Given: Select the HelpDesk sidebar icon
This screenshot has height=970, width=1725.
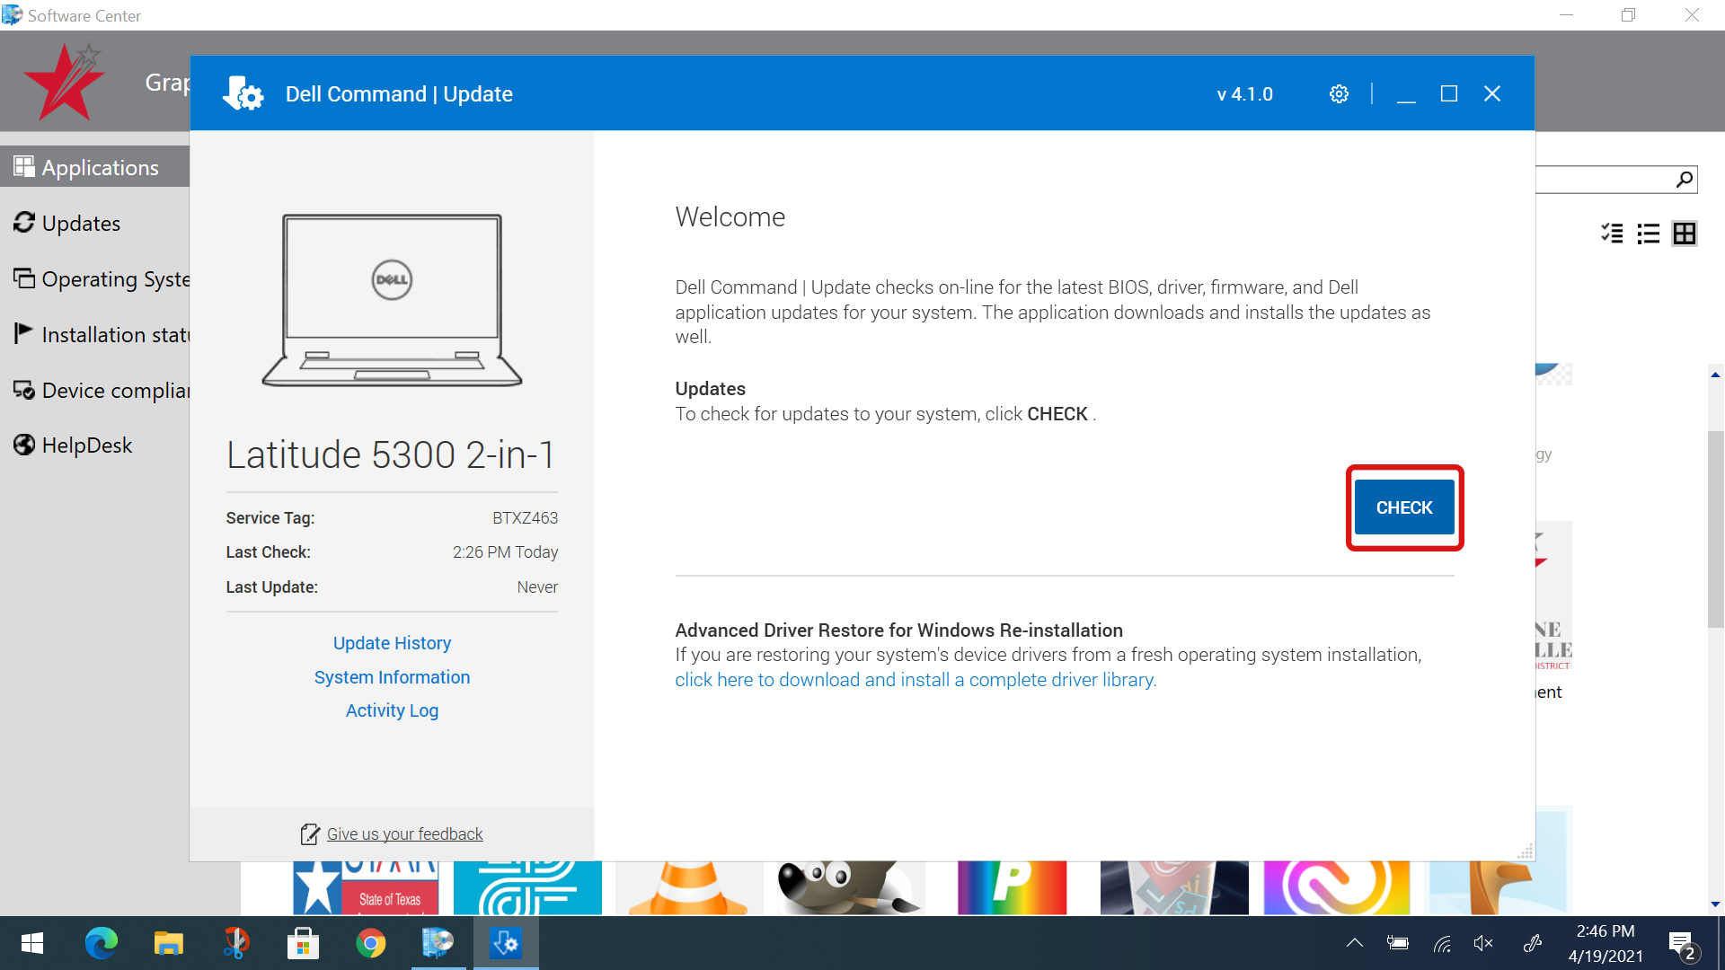Looking at the screenshot, I should click(22, 445).
